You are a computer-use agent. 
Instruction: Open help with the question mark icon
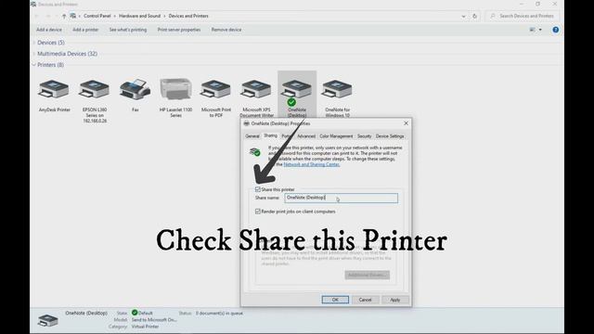pyautogui.click(x=555, y=30)
